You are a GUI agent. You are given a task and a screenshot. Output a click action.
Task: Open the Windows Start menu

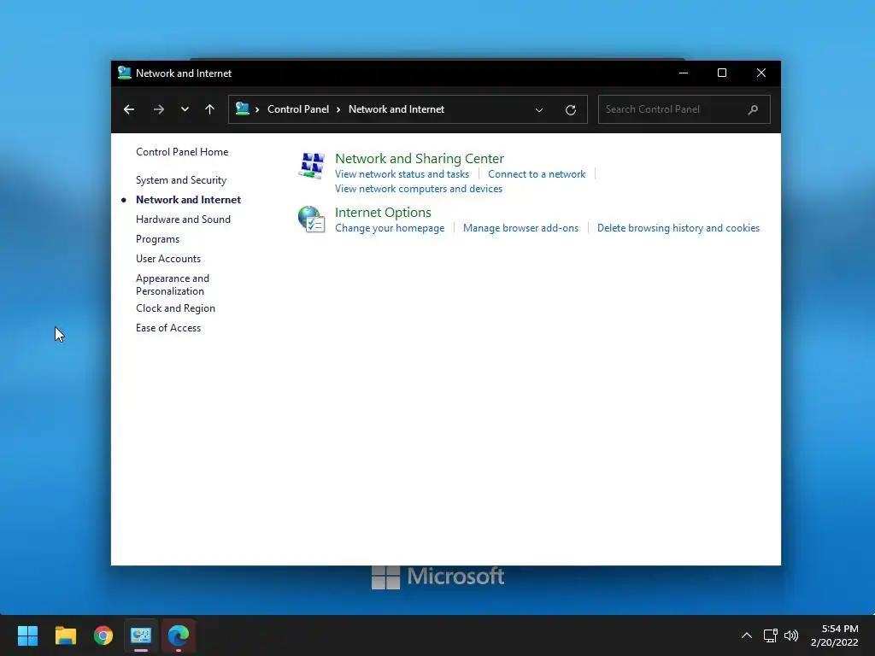tap(28, 635)
